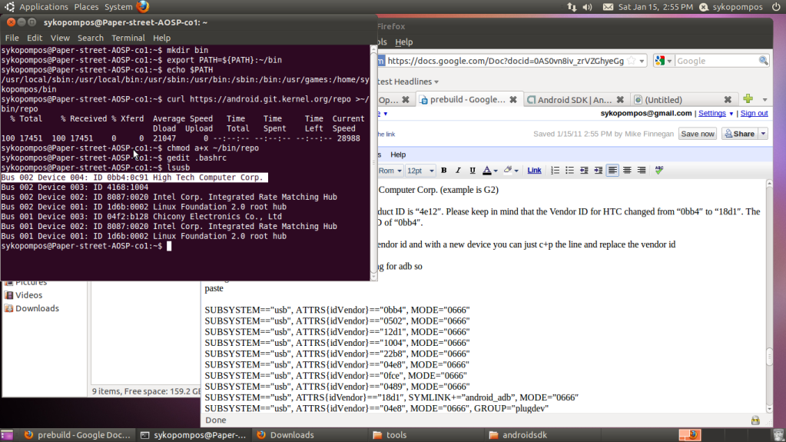Screen dimensions: 786x442
Task: Open the terminal View menu
Action: tap(60, 38)
